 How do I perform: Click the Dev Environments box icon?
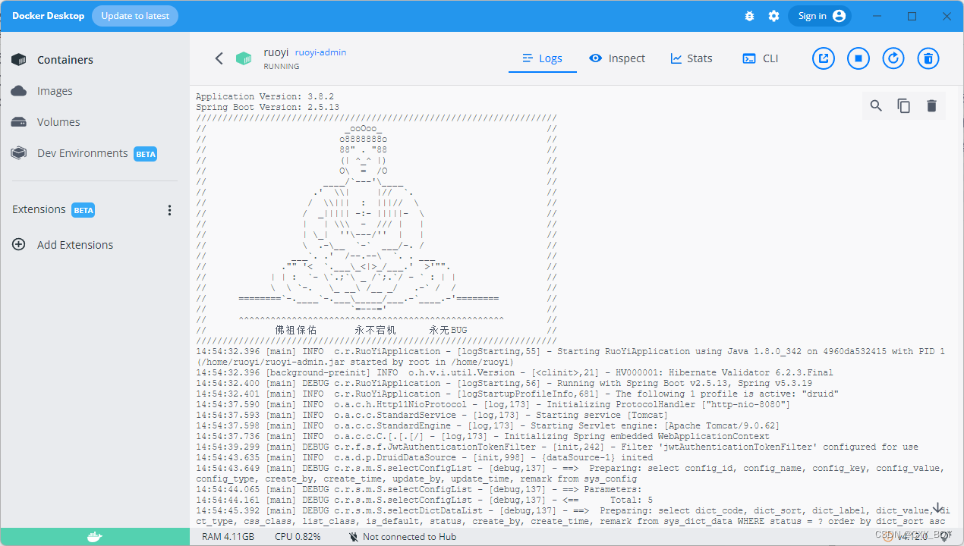click(19, 153)
